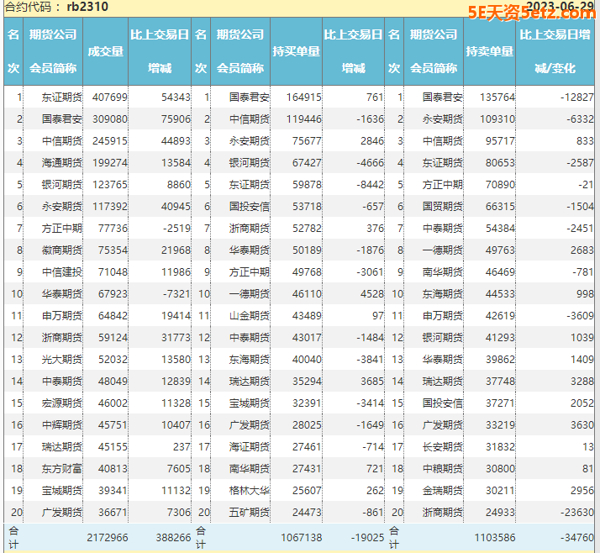600x553 pixels.
Task: Select 宏源期货 company name
Action: (61, 403)
